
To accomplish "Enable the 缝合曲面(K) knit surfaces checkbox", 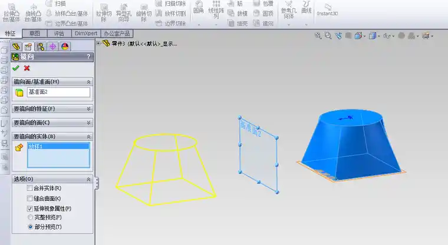I will pos(29,198).
